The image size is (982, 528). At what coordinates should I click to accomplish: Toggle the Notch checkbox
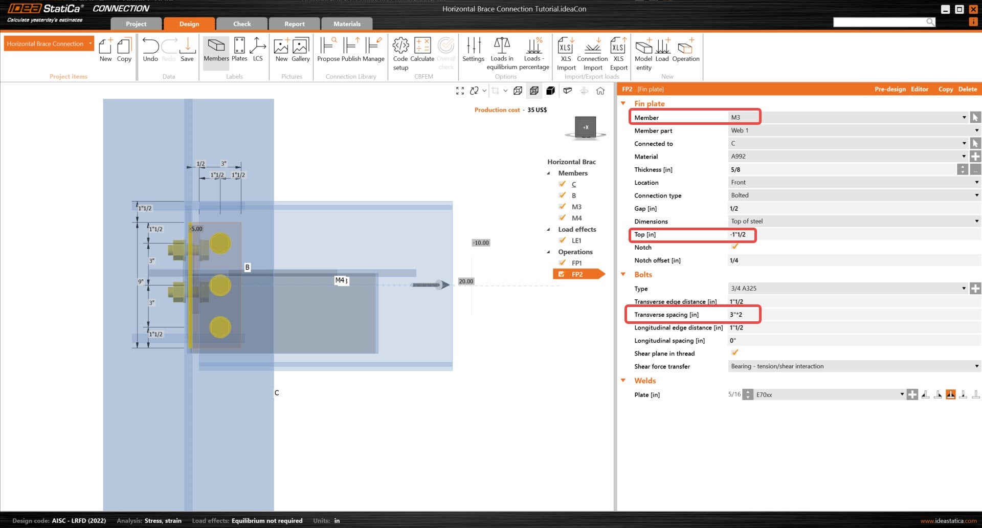735,247
